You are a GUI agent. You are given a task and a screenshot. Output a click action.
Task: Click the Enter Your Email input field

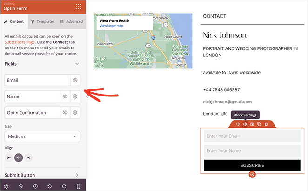pos(252,136)
